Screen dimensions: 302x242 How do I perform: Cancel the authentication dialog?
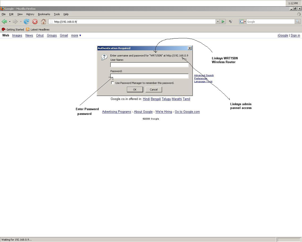coord(154,90)
